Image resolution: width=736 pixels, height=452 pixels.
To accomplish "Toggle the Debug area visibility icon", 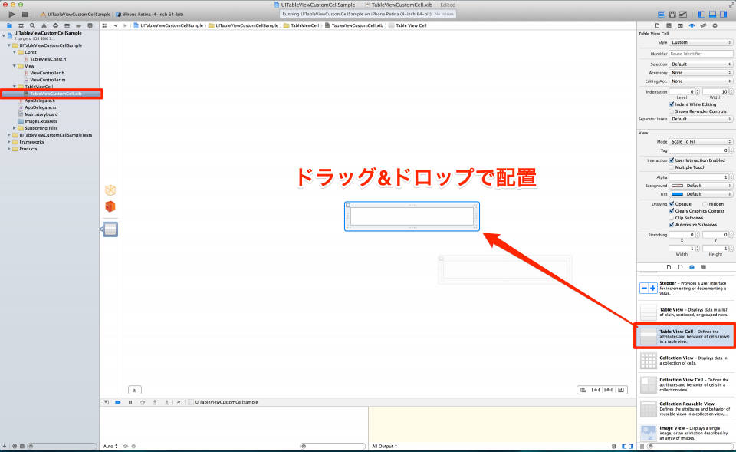I will 712,13.
